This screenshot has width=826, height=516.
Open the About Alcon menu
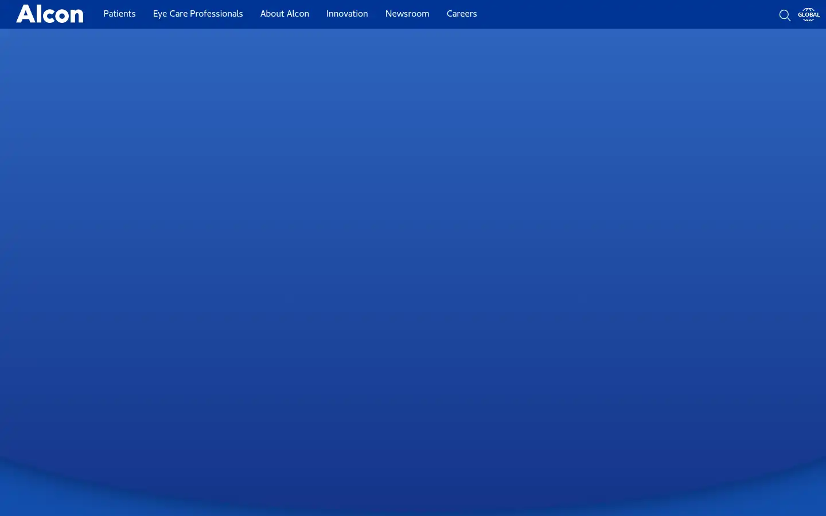[285, 14]
